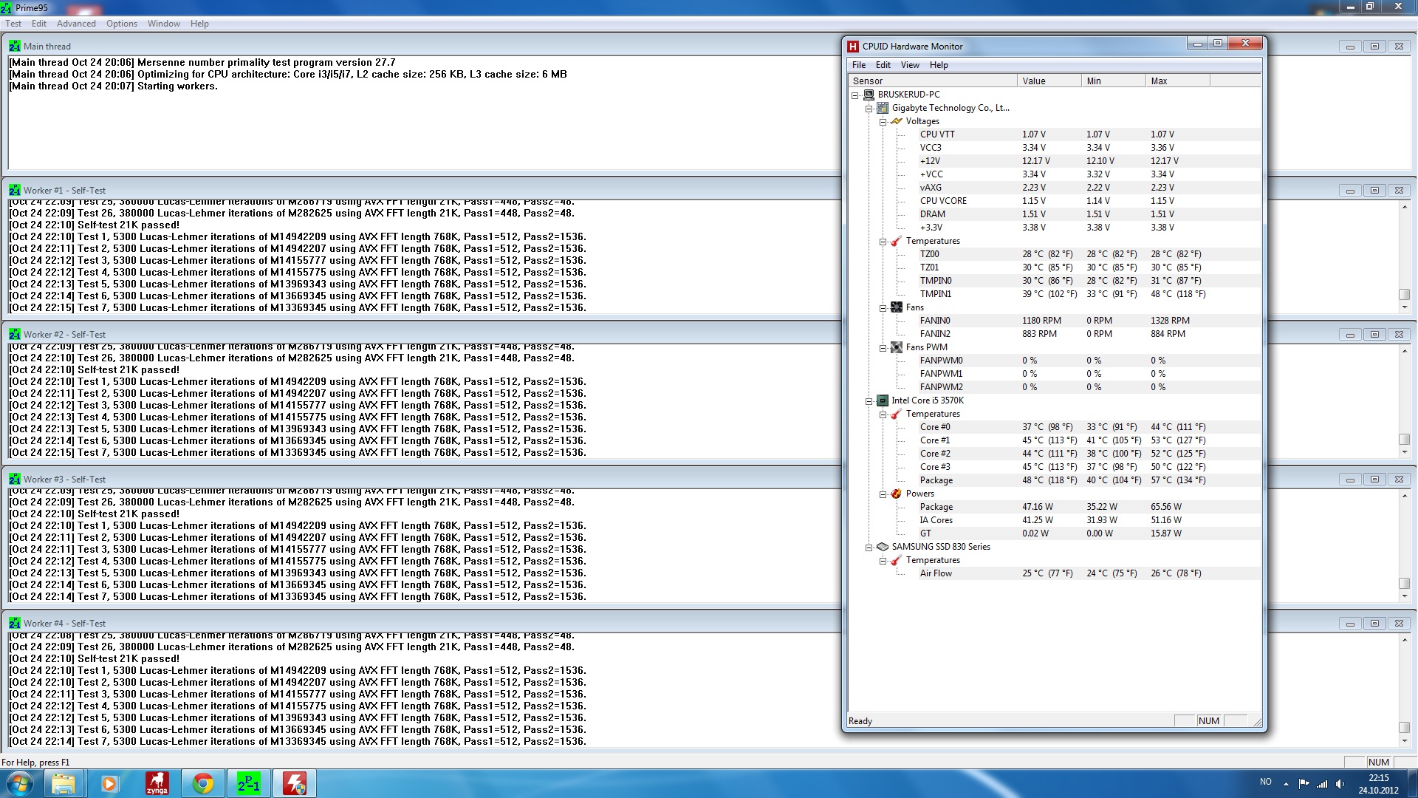Click the CPU Temperatures thermometer icon

pos(897,414)
